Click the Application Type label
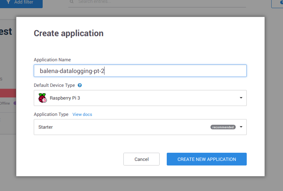The width and height of the screenshot is (283, 191). (x=51, y=114)
